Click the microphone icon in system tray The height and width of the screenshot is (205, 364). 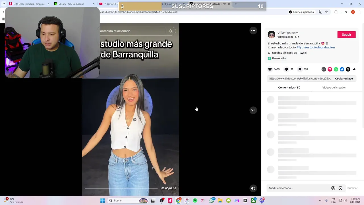point(326,200)
